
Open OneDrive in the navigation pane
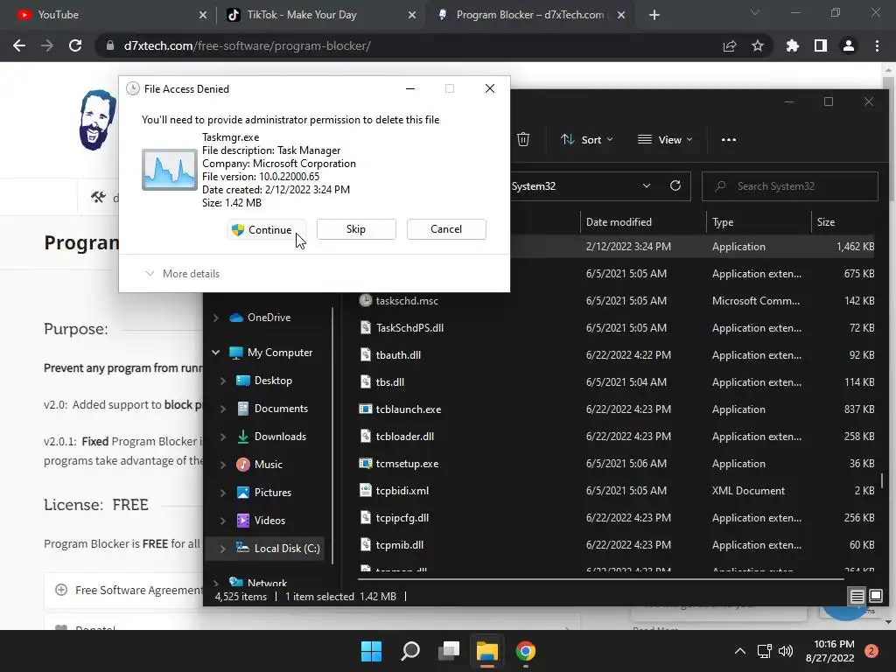click(x=269, y=318)
